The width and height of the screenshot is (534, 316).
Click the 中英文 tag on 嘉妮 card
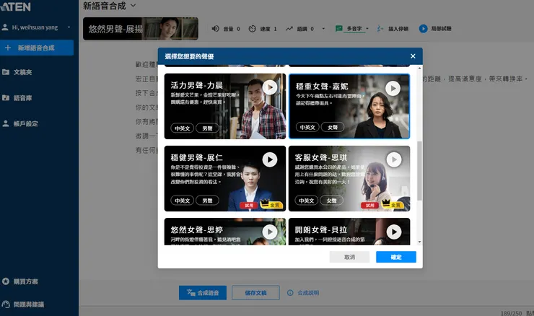(x=307, y=128)
